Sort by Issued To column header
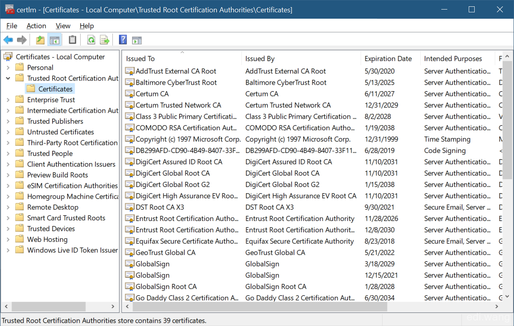Viewport: 514px width, 326px height. (x=182, y=58)
